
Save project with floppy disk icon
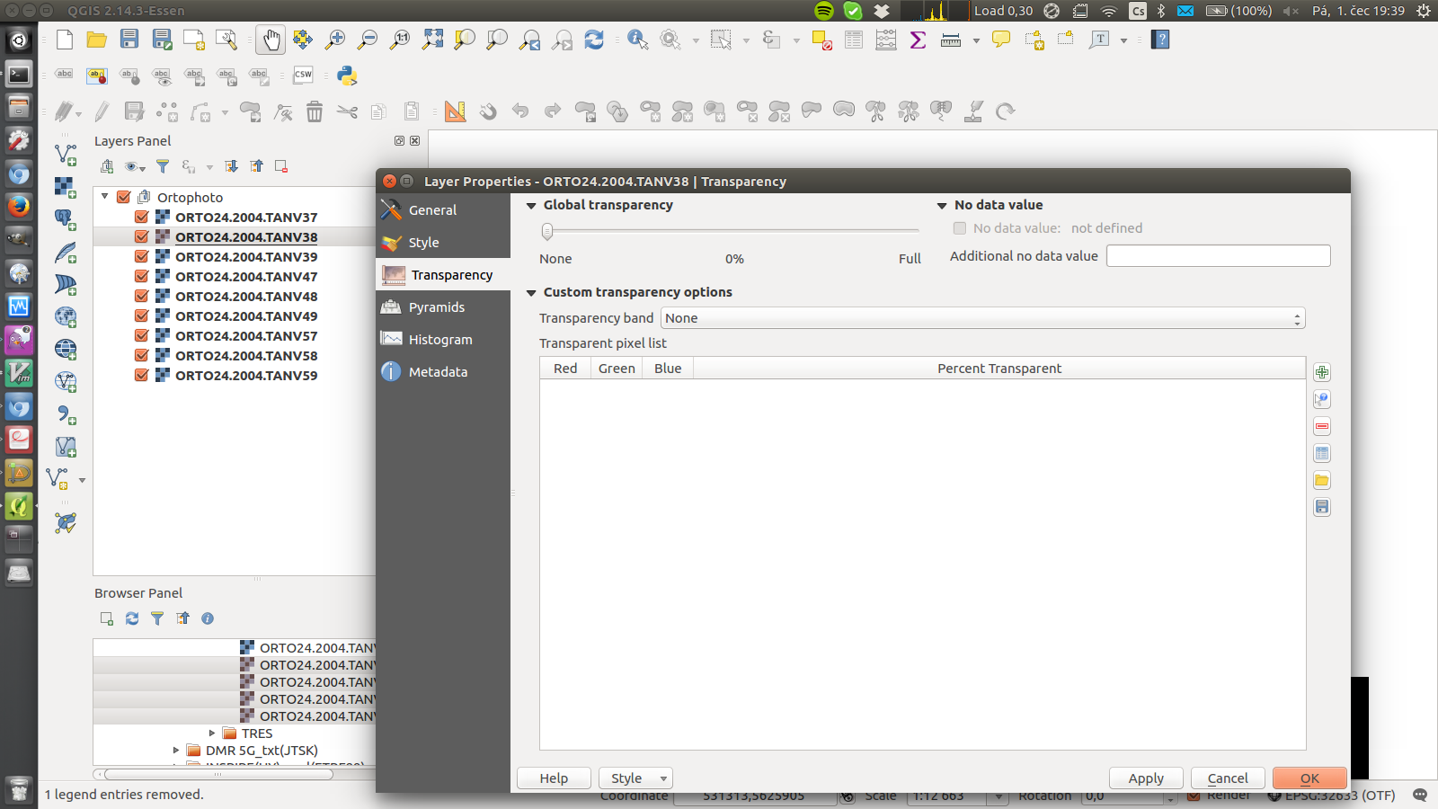click(x=129, y=39)
